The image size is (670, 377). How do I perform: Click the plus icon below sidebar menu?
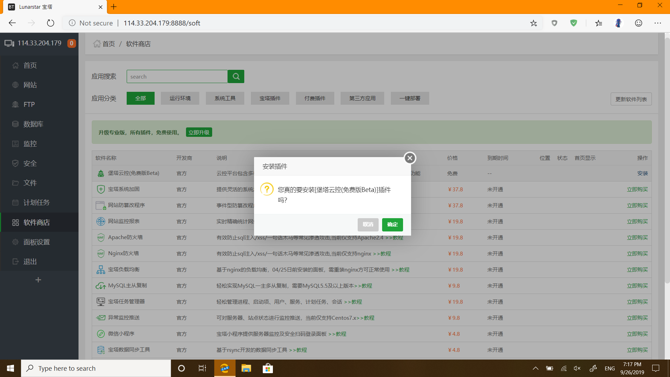pos(38,280)
